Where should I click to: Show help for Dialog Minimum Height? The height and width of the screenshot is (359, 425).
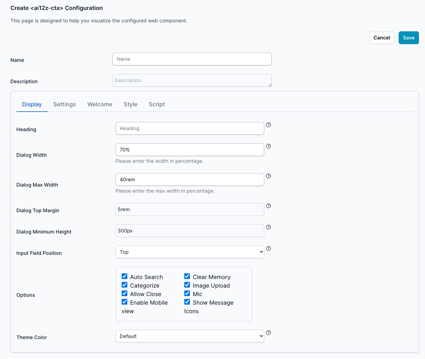(269, 227)
